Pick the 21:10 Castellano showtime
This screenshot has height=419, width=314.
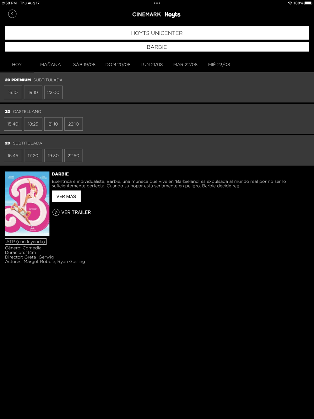point(53,124)
